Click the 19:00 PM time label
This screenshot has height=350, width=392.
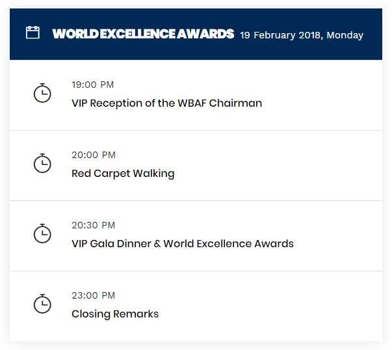(93, 85)
